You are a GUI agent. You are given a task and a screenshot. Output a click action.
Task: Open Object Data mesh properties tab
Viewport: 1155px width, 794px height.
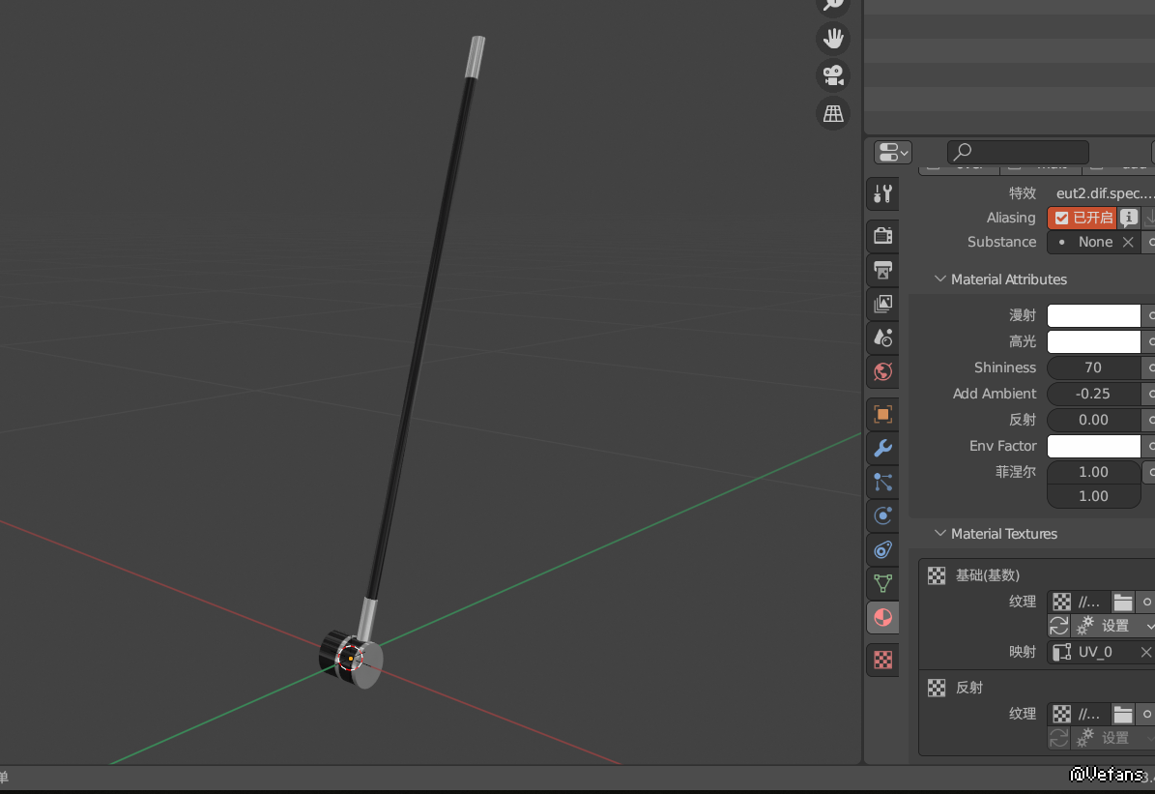pos(882,583)
